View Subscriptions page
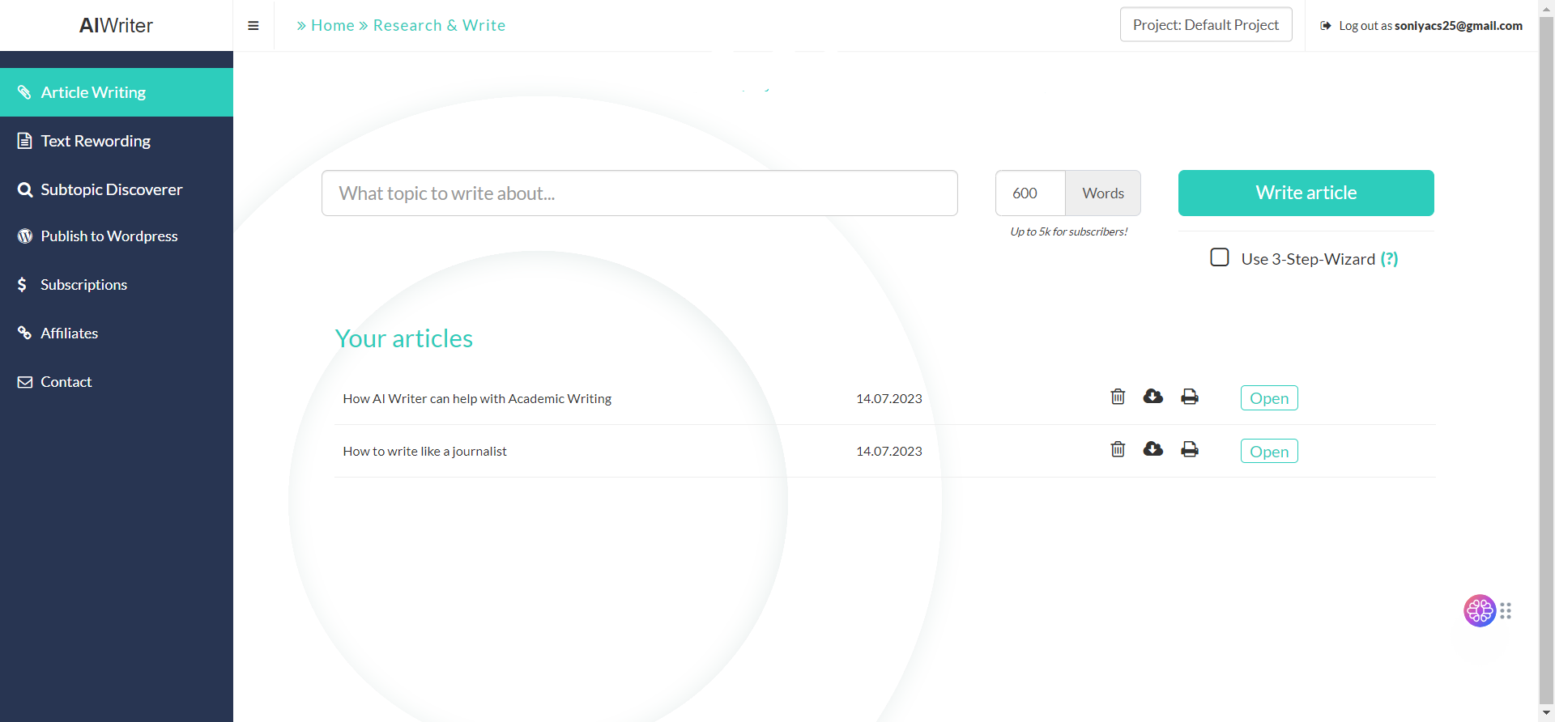This screenshot has height=722, width=1555. [117, 285]
